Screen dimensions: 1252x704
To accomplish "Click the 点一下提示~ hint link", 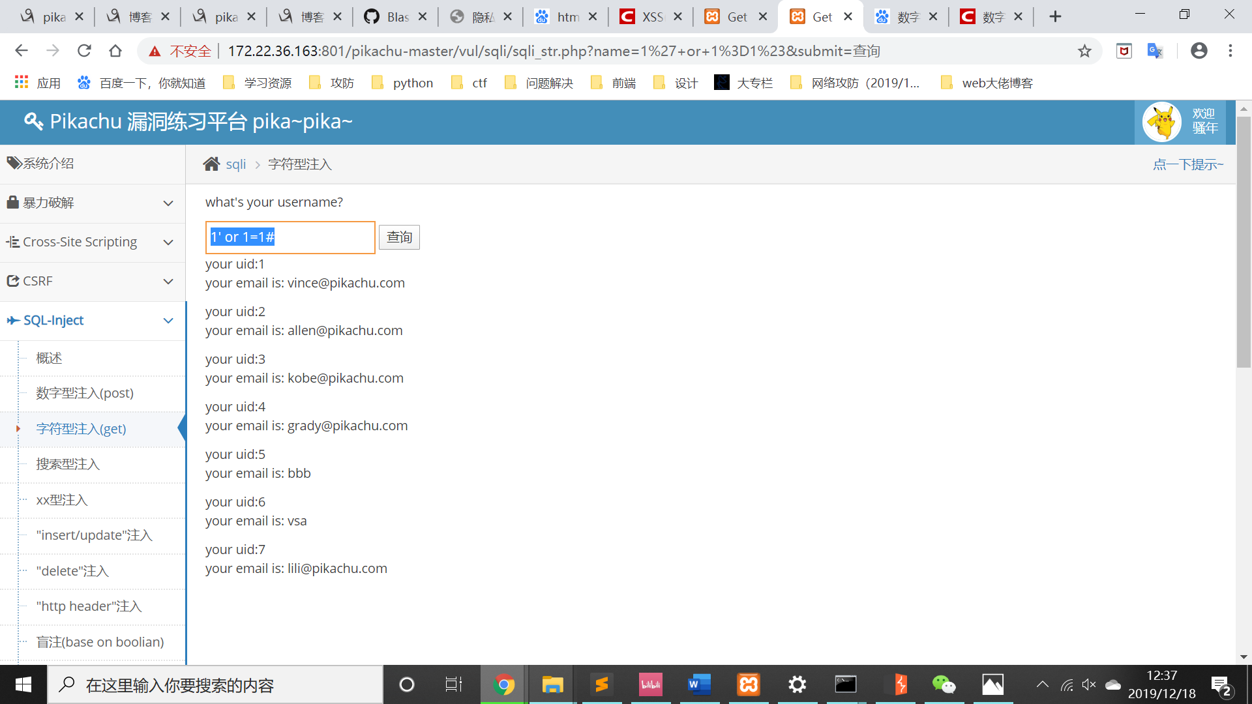I will pyautogui.click(x=1187, y=164).
